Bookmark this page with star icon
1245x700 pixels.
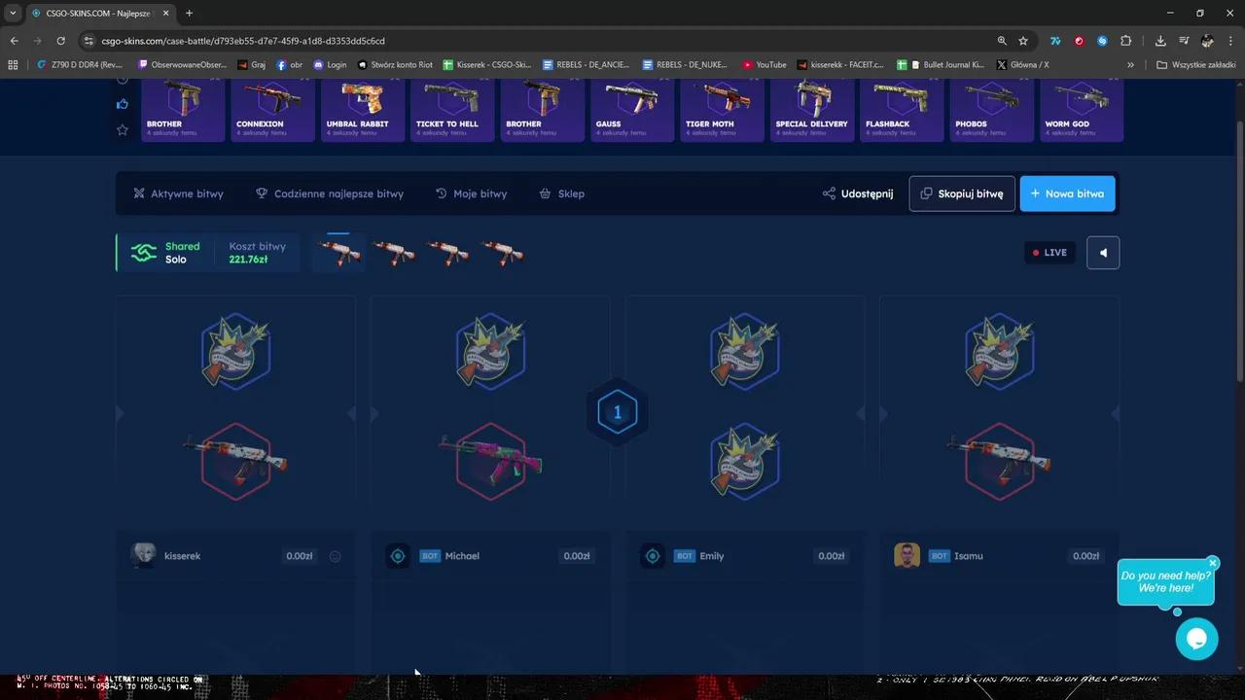[1023, 41]
